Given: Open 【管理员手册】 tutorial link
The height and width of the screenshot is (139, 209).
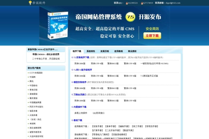Looking at the screenshot, I should click(x=152, y=126).
